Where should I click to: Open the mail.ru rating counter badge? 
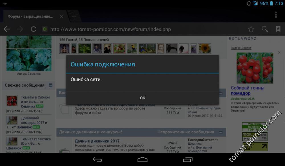[x=255, y=137]
